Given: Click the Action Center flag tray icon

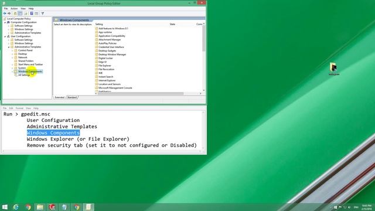Looking at the screenshot, I should pyautogui.click(x=340, y=207).
